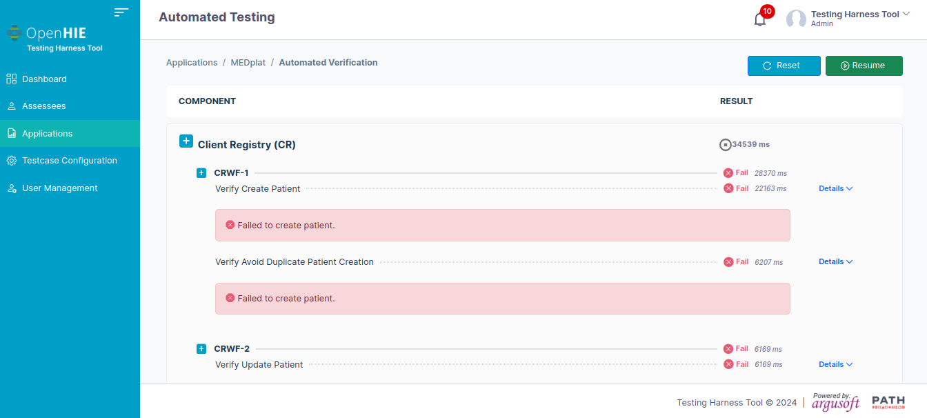Click the user avatar icon
This screenshot has width=927, height=418.
point(797,19)
